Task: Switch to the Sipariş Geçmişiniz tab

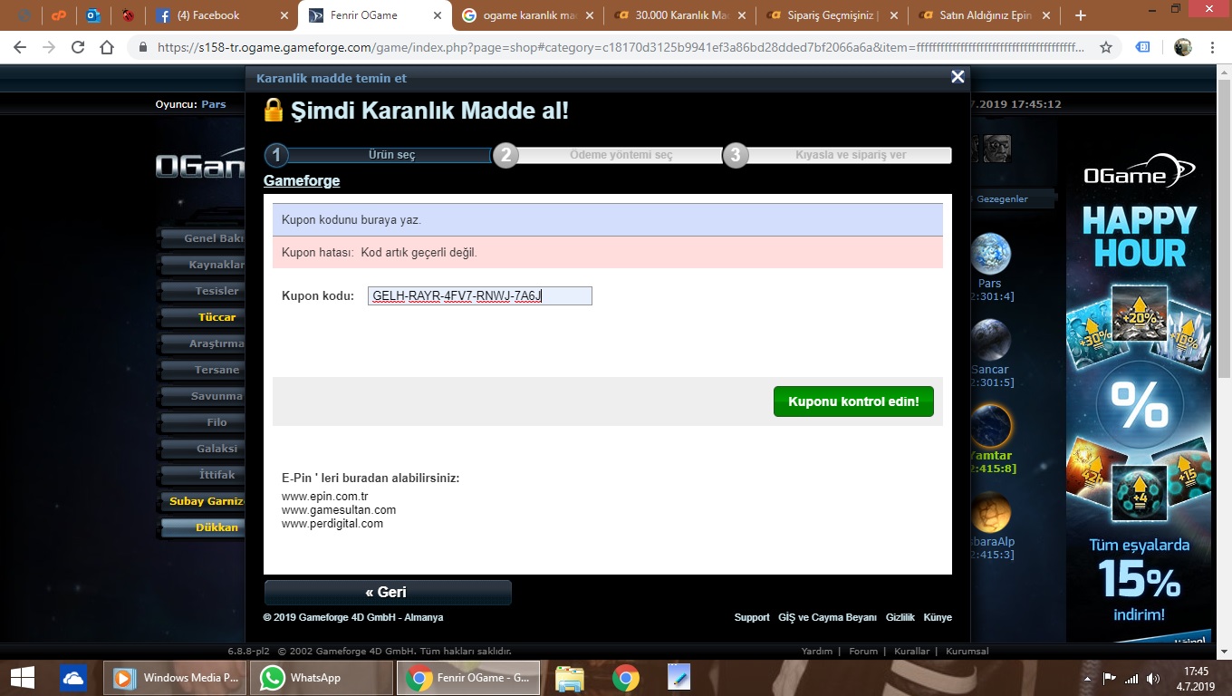Action: point(831,15)
